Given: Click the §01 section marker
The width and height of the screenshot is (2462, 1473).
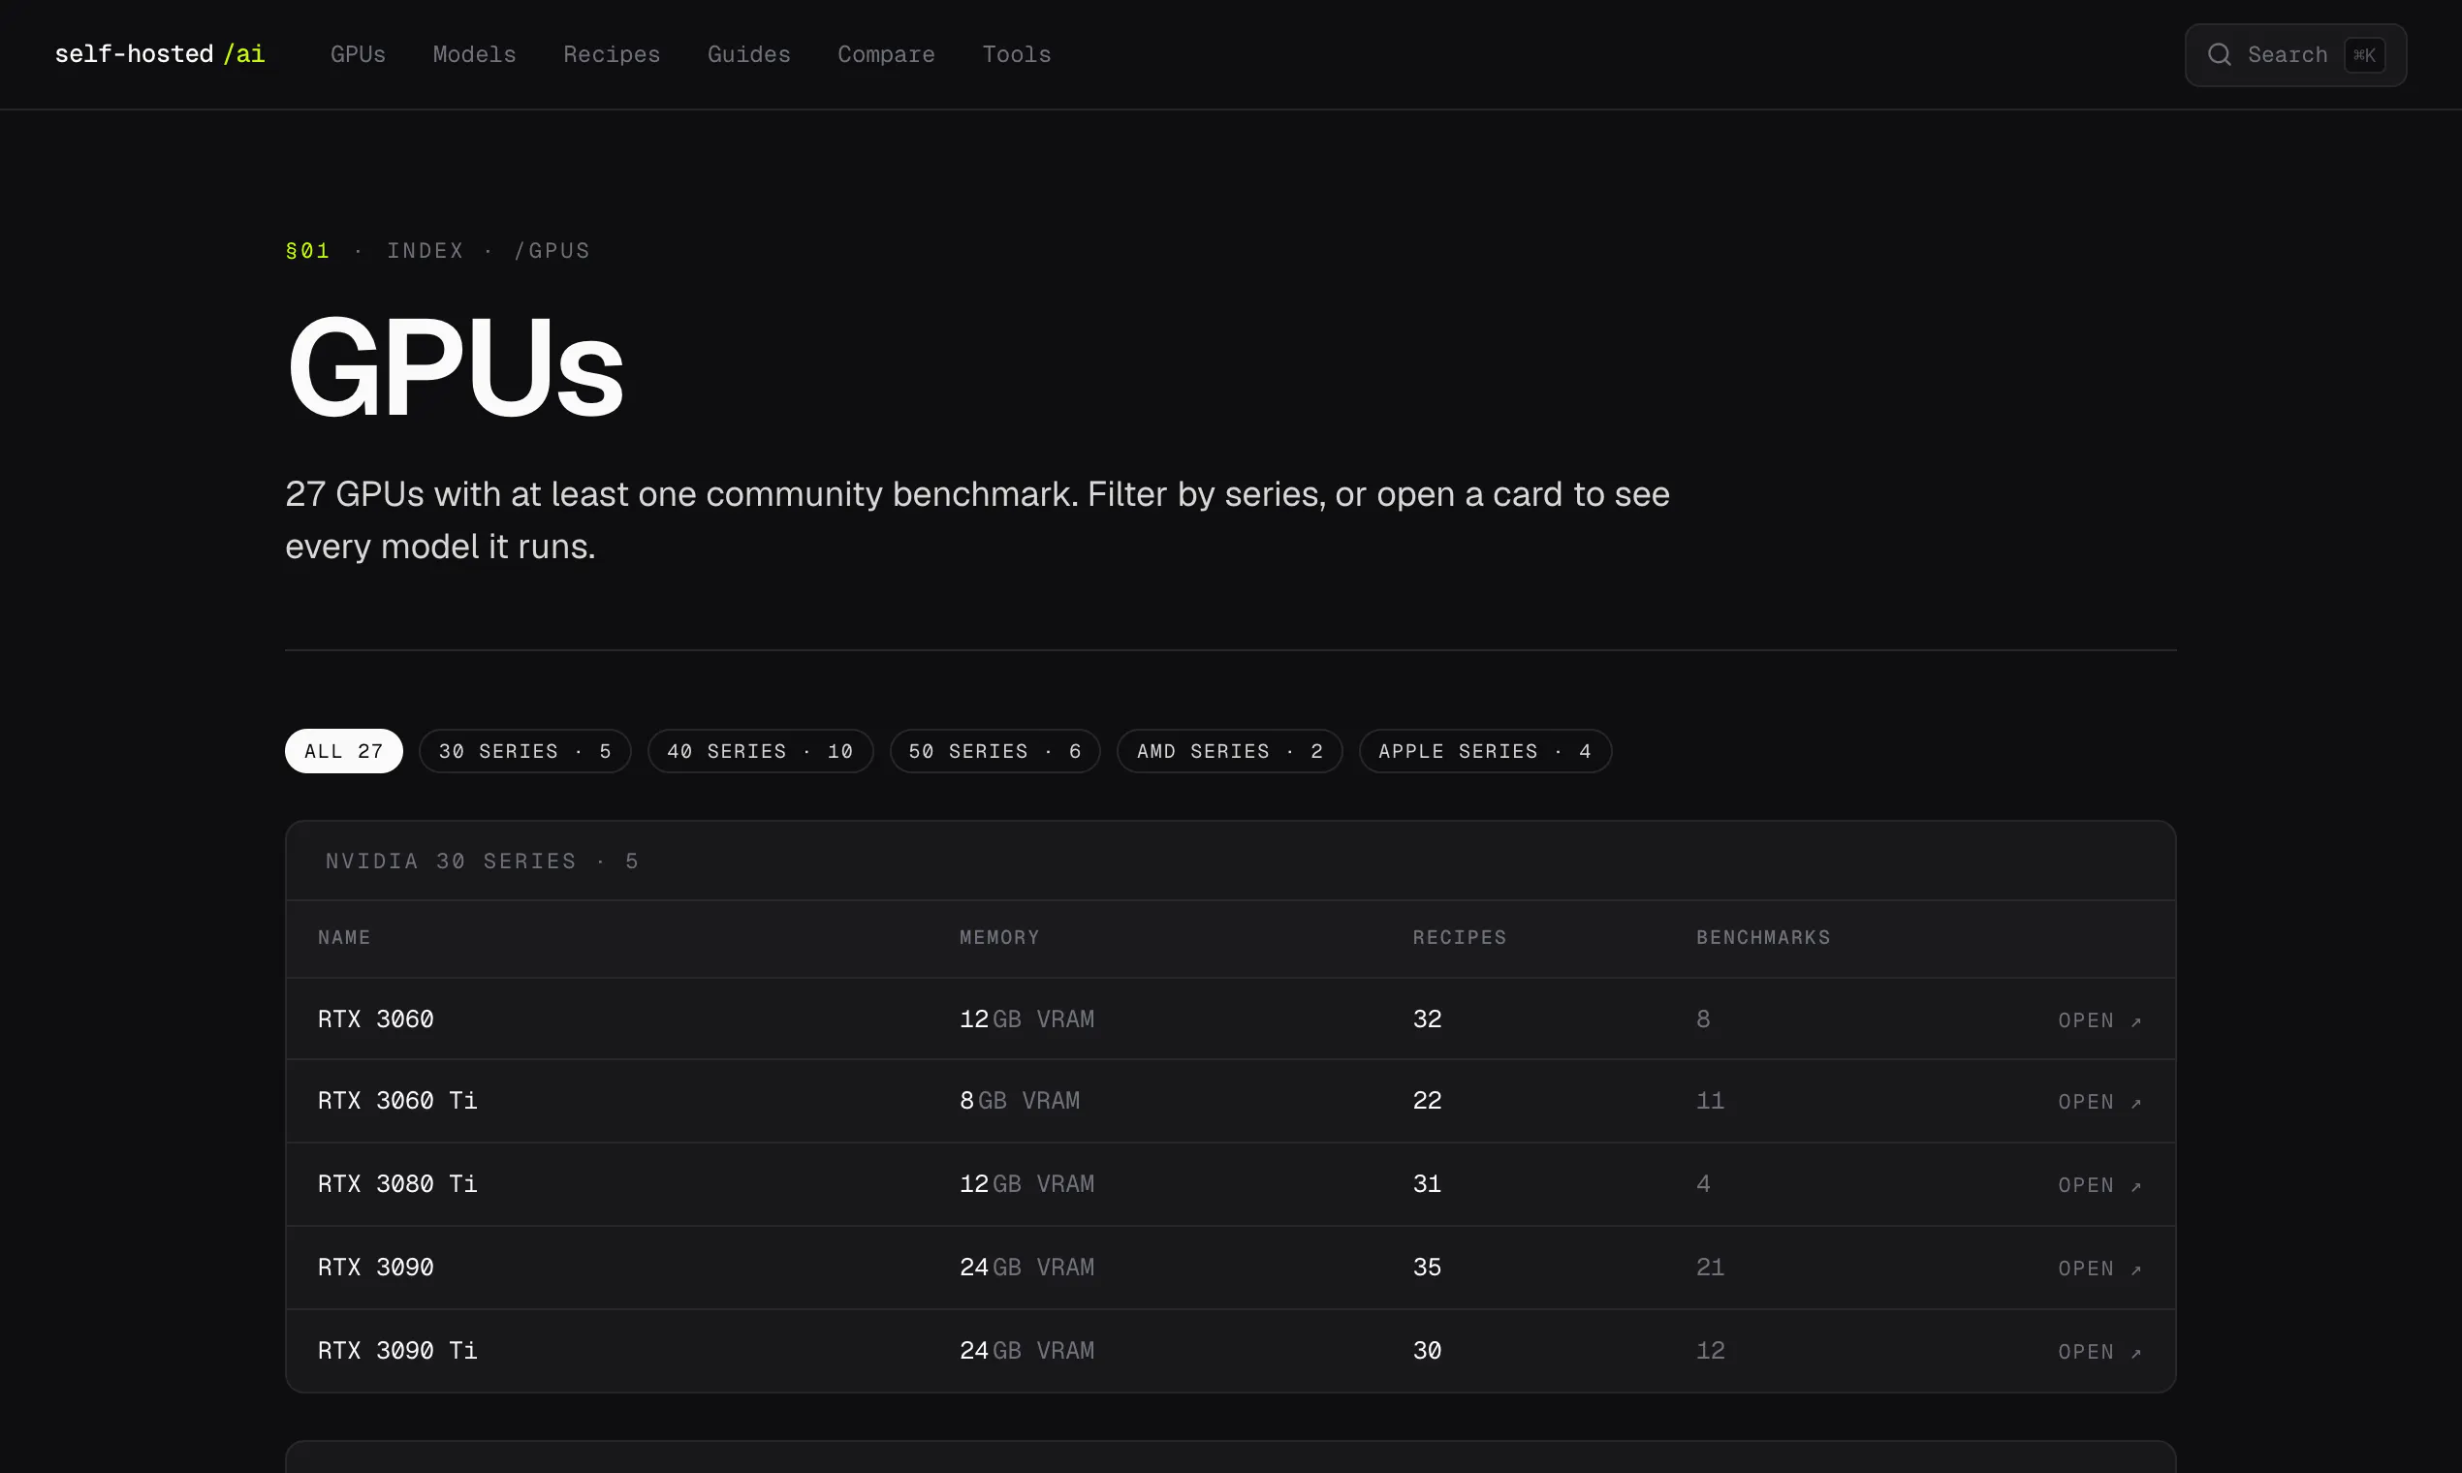Looking at the screenshot, I should (x=308, y=251).
